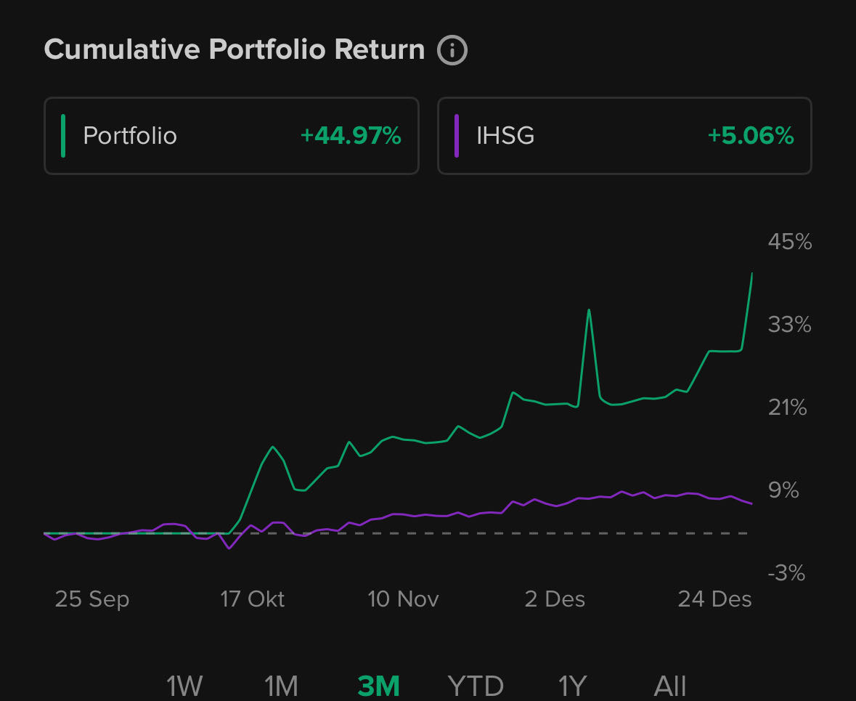Viewport: 856px width, 701px height.
Task: Select the 24 Des date label
Action: [x=714, y=599]
